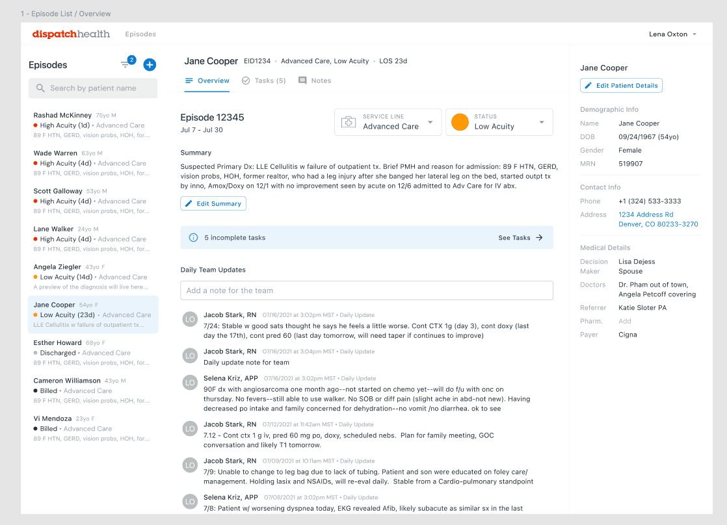This screenshot has width=727, height=525.
Task: Click the Jul 7 - Jul 30 date range
Action: click(x=202, y=130)
